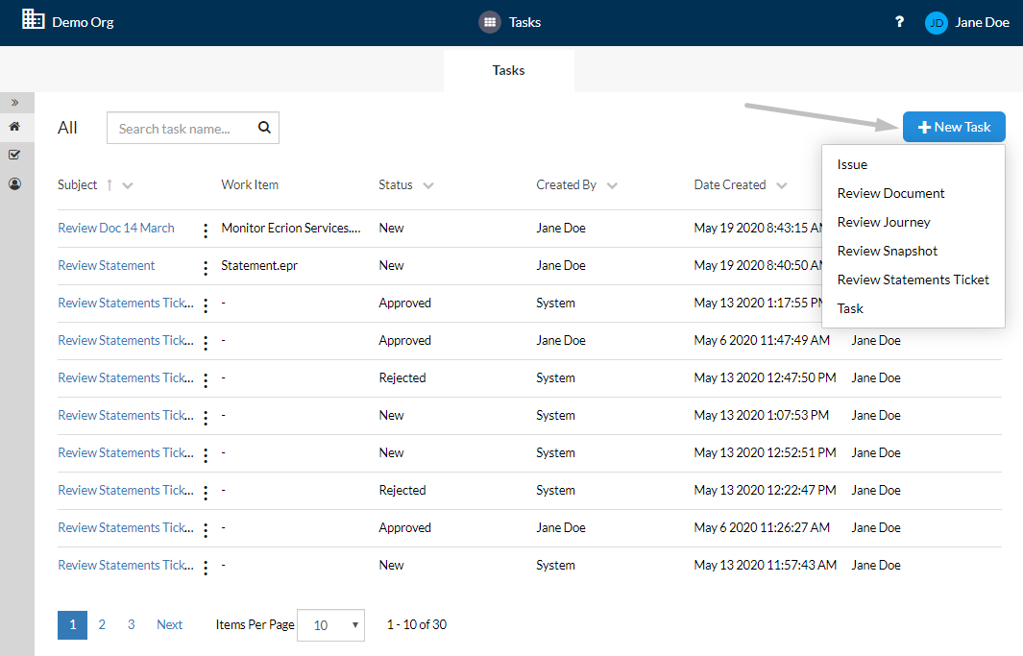Click the Demo Org building icon
The width and height of the screenshot is (1023, 656).
pyautogui.click(x=33, y=19)
